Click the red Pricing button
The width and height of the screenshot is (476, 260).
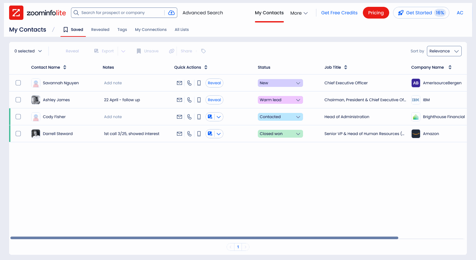(376, 13)
